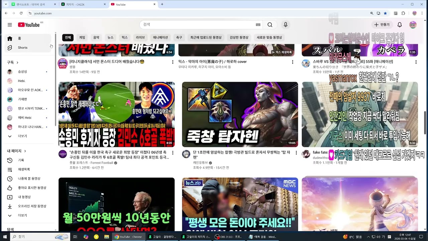
Task: Open 죽창 탑자헨 video thumbnail
Action: 240,114
